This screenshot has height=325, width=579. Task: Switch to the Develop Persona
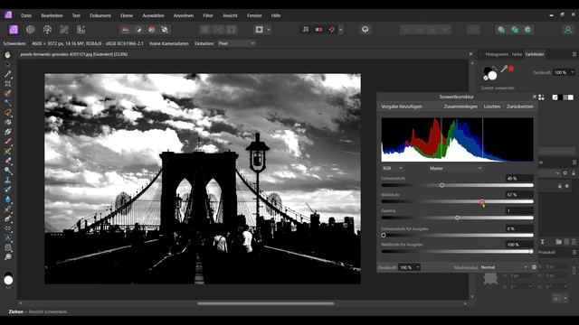tap(47, 30)
